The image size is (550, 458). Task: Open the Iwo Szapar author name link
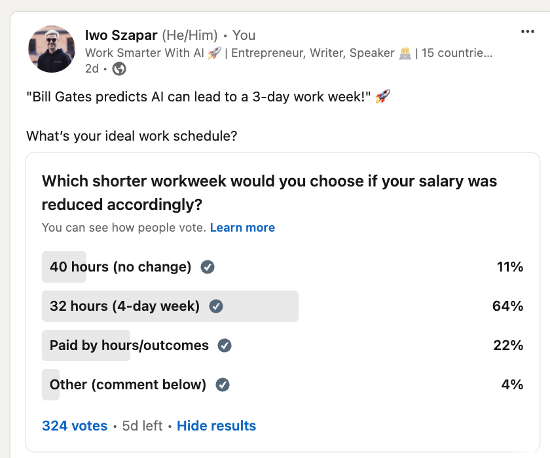[x=121, y=35]
